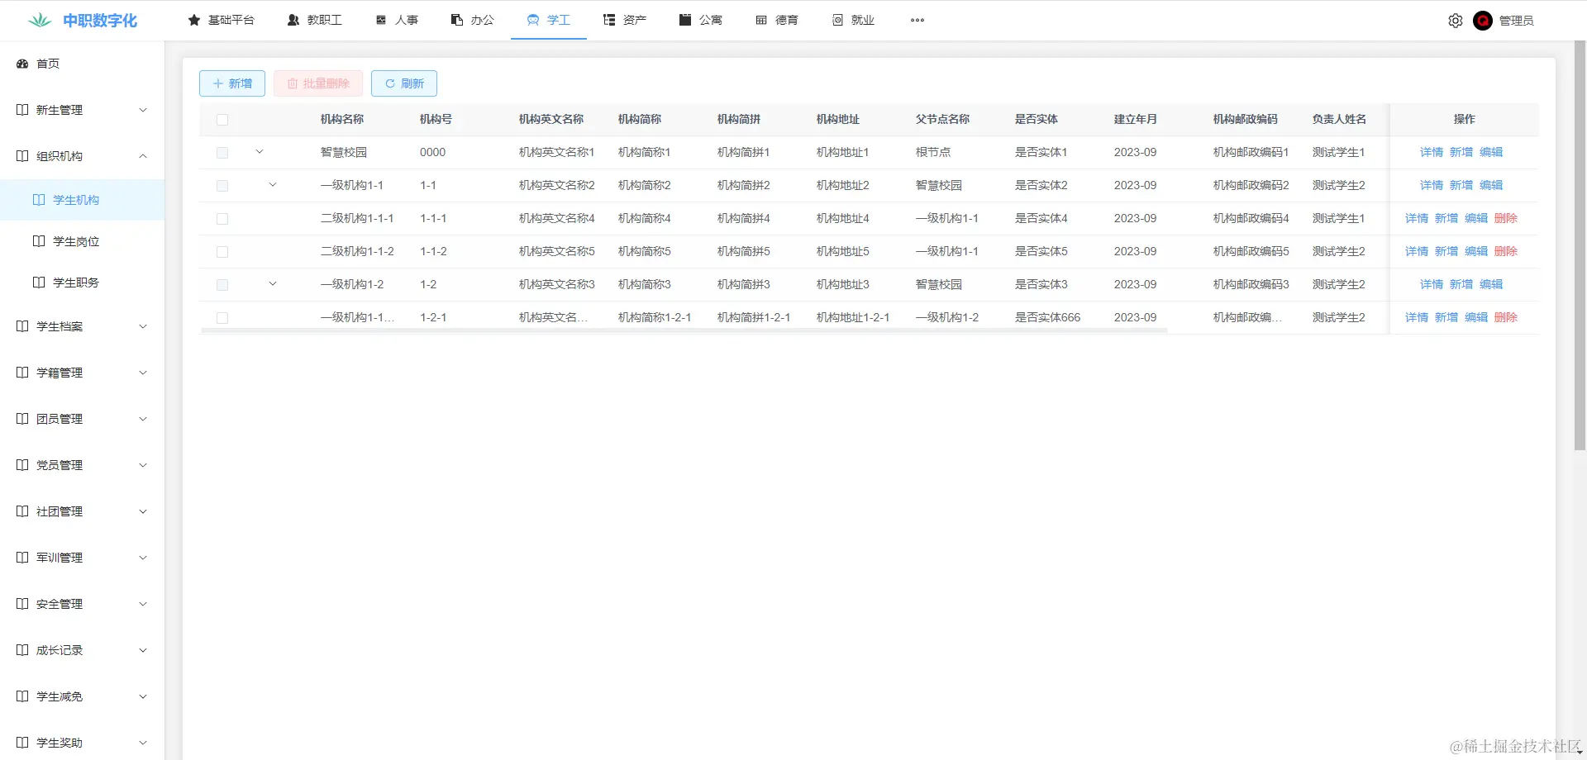Open the 办公 top tab

pyautogui.click(x=473, y=20)
